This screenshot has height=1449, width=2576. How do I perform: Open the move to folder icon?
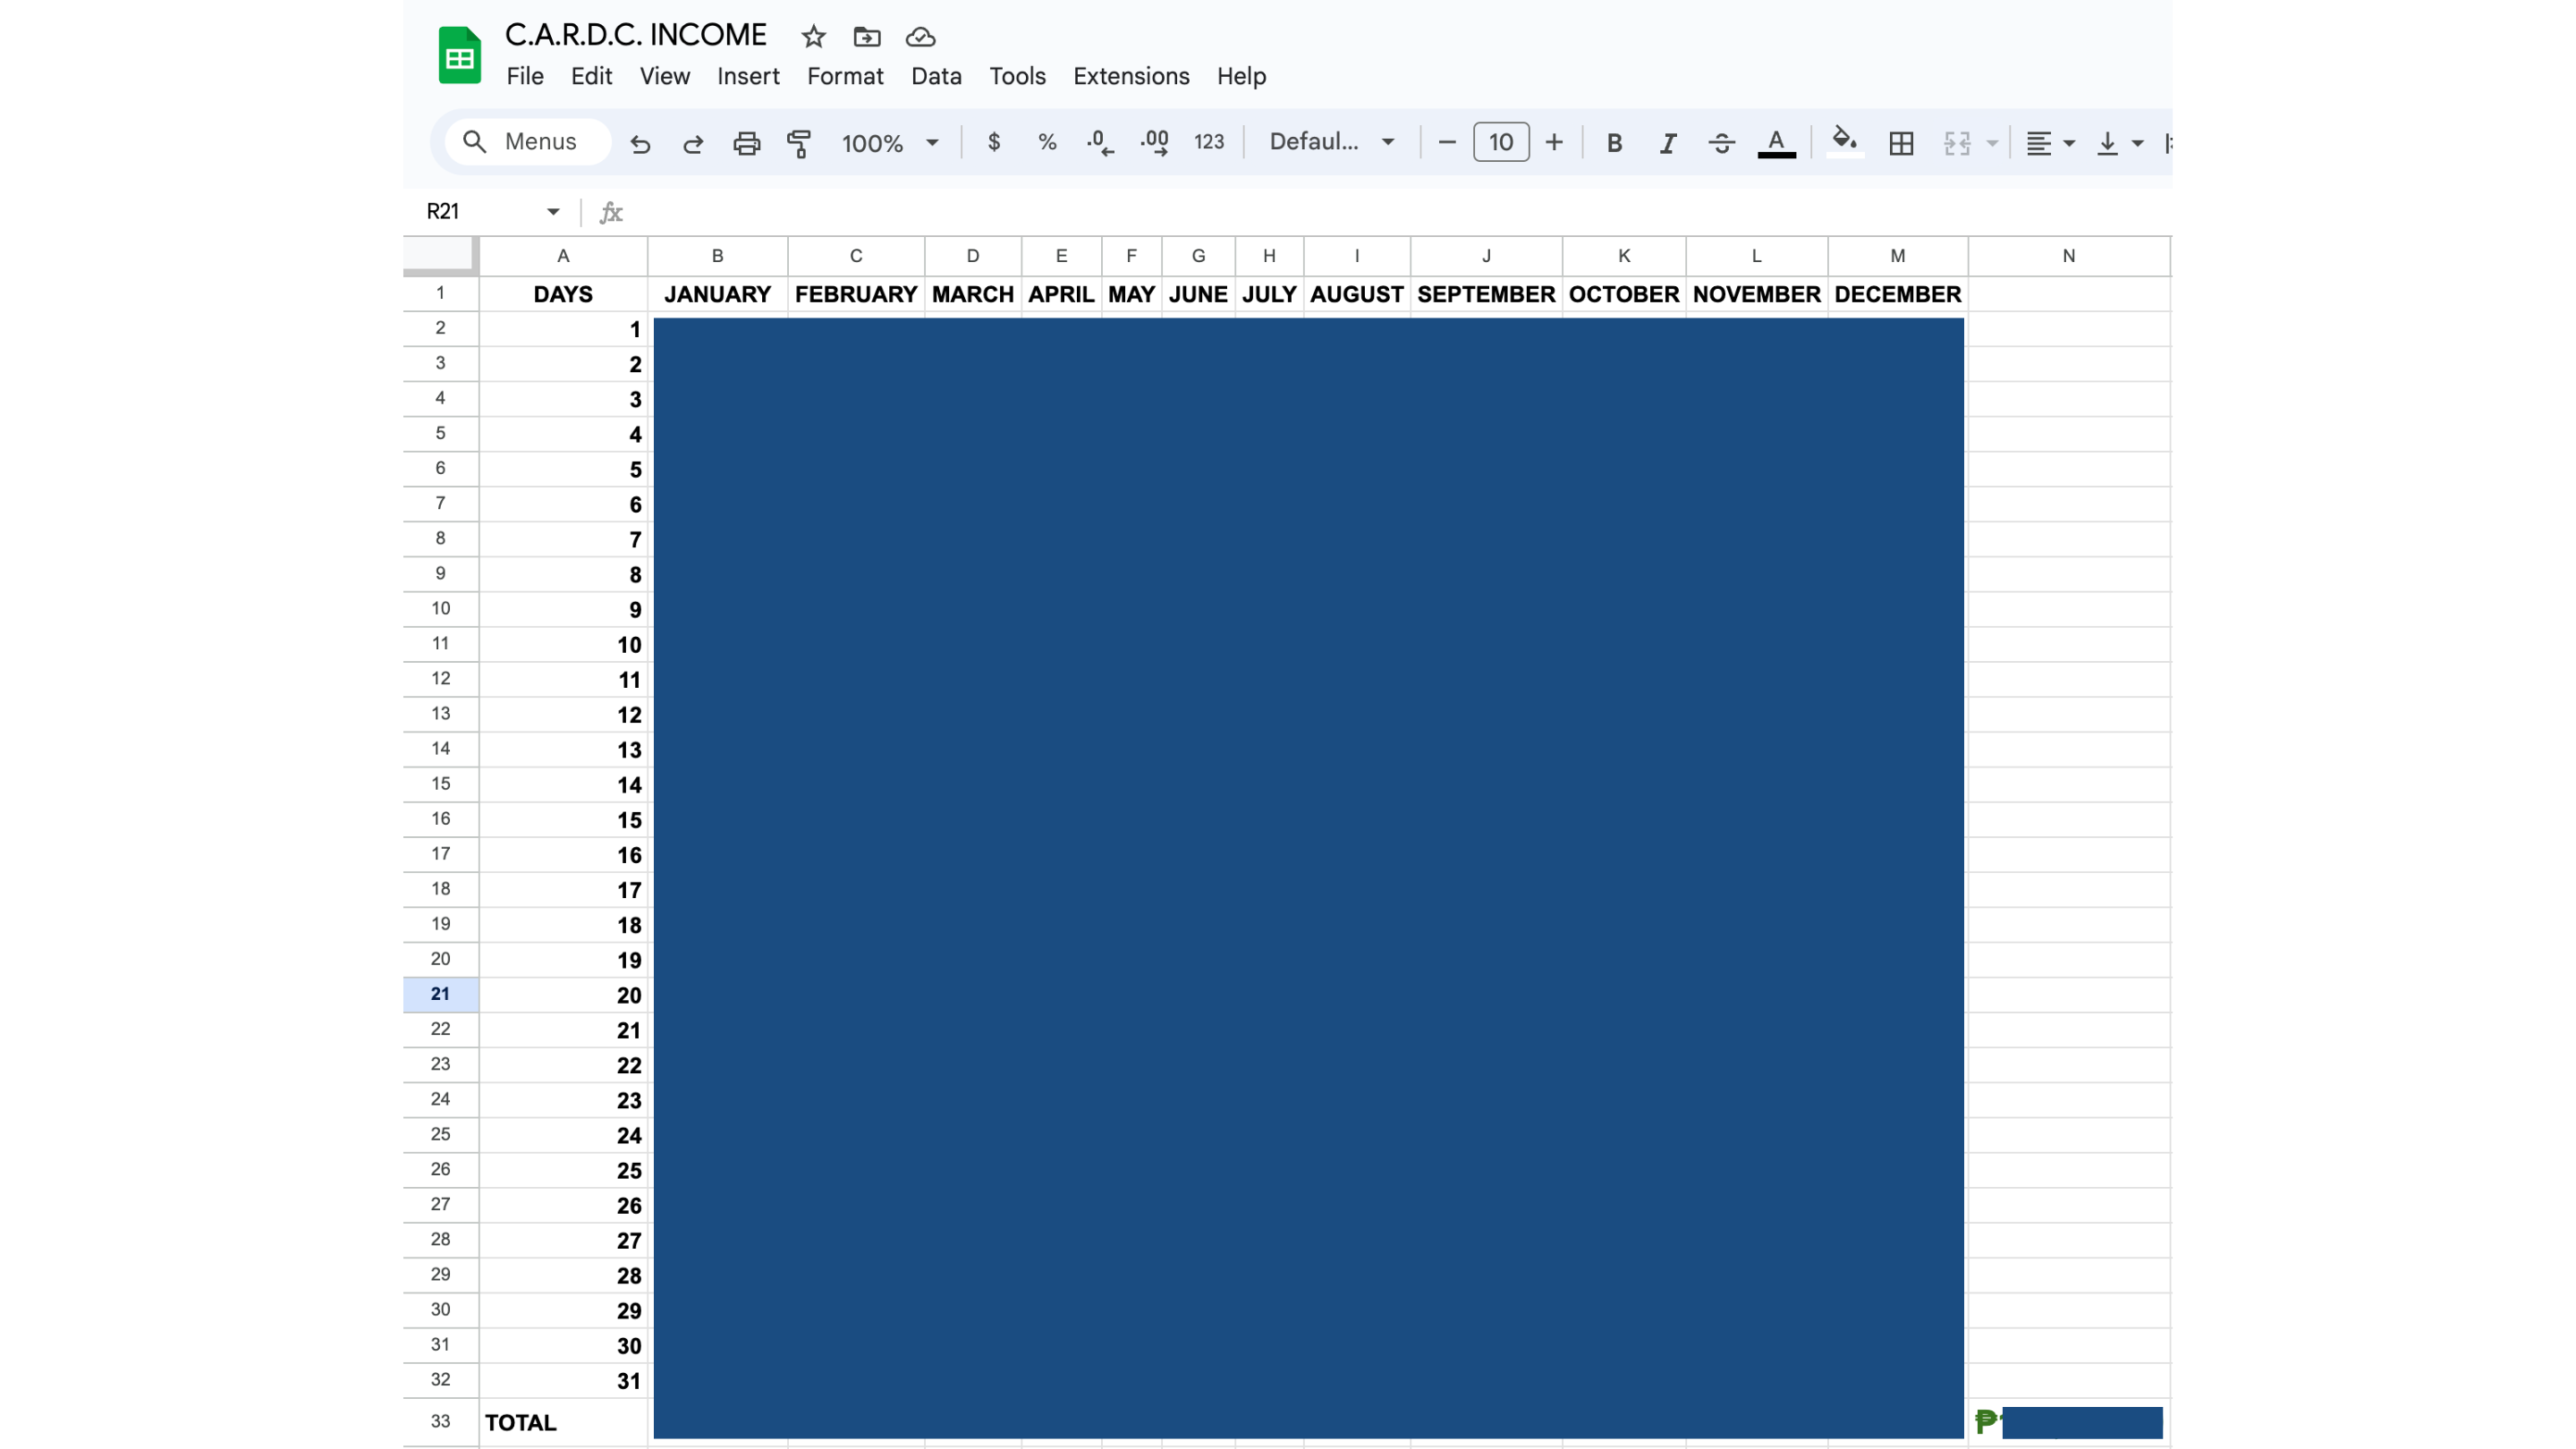coord(866,37)
